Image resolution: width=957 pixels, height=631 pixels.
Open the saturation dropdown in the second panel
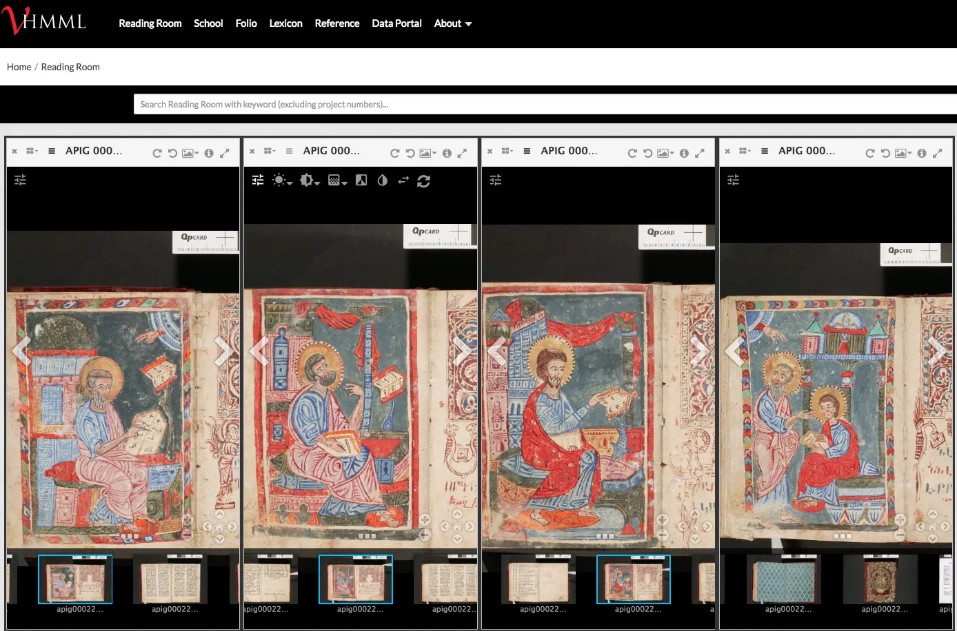[338, 180]
